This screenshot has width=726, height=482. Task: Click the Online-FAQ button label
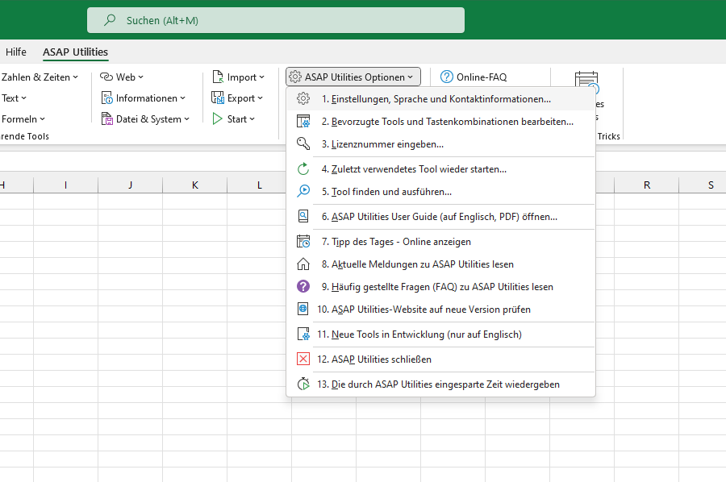point(482,77)
